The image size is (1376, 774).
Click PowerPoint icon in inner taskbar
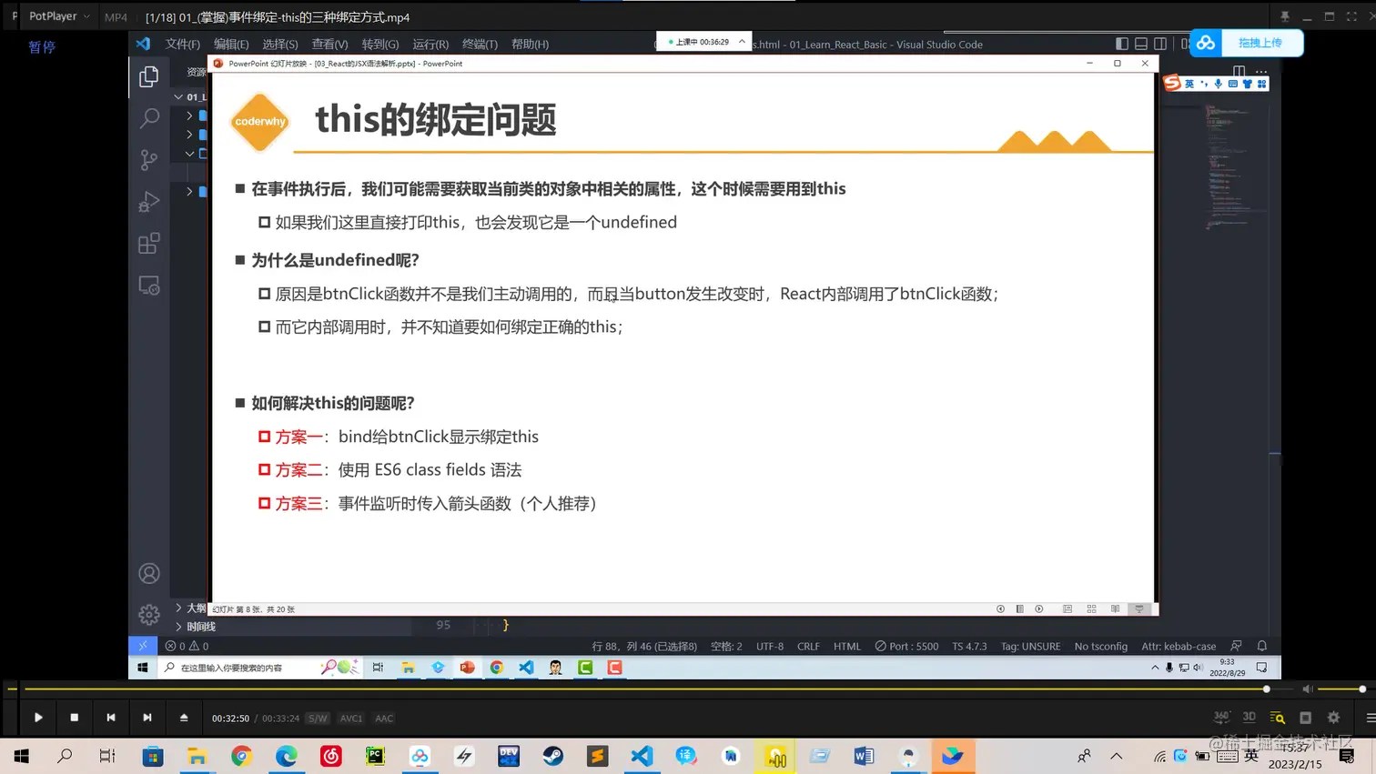tap(467, 668)
